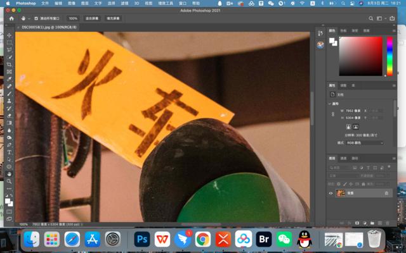Select the Frame tool
406x253 pixels.
click(9, 71)
